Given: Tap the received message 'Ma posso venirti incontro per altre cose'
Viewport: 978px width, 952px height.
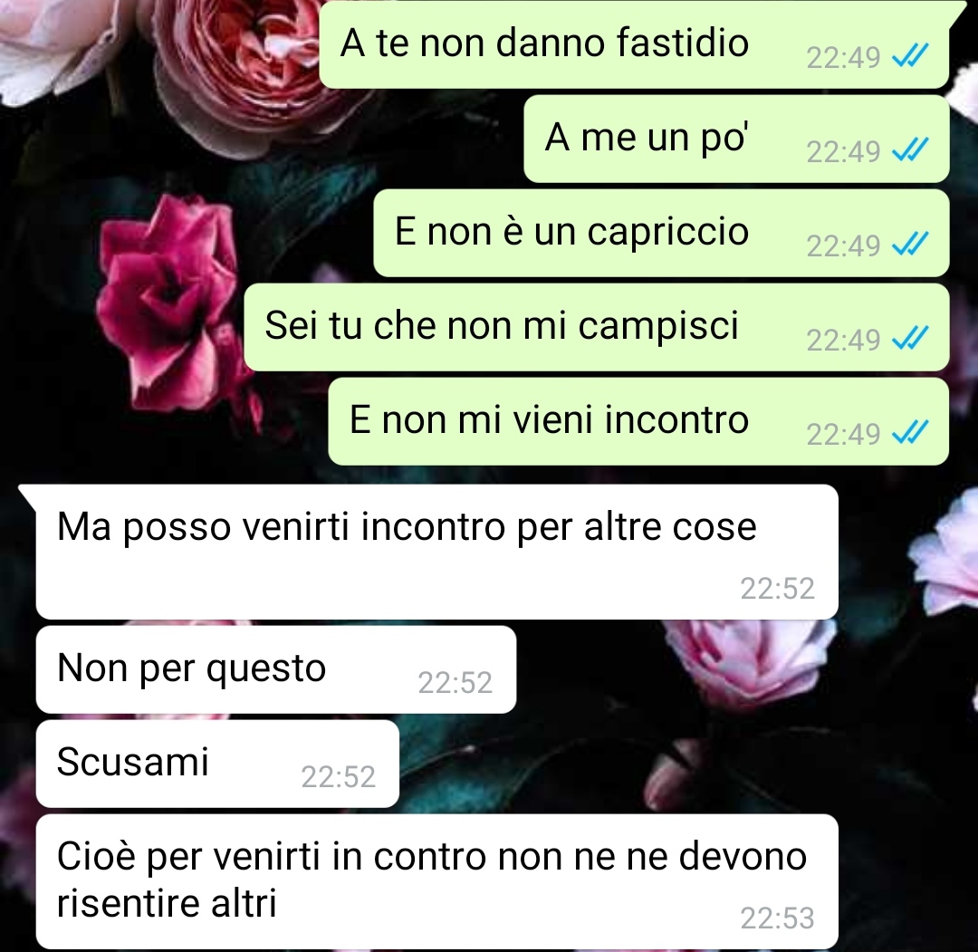Looking at the screenshot, I should tap(436, 552).
